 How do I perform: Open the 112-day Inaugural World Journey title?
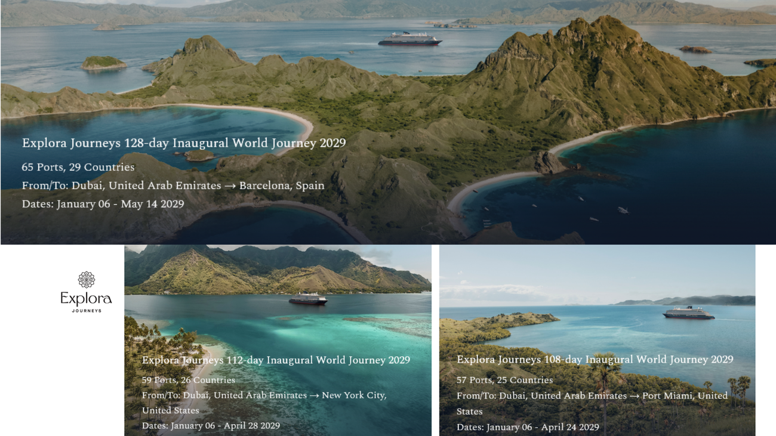(276, 360)
